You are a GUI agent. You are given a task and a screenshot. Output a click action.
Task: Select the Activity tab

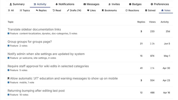coord(40,4)
